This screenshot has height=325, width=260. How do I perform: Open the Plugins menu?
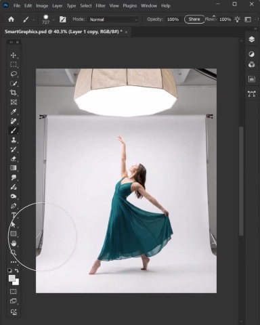click(130, 5)
